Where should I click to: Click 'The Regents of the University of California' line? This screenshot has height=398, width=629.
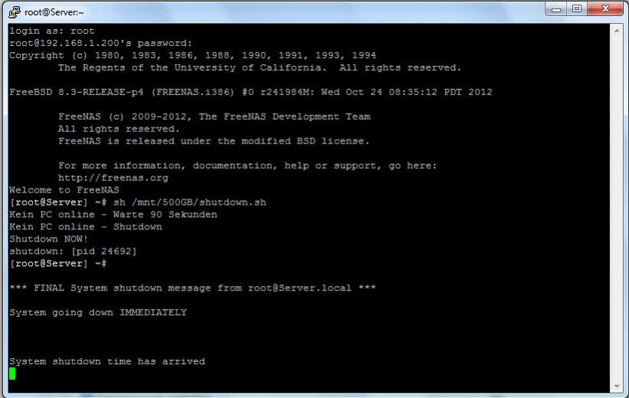pyautogui.click(x=260, y=67)
